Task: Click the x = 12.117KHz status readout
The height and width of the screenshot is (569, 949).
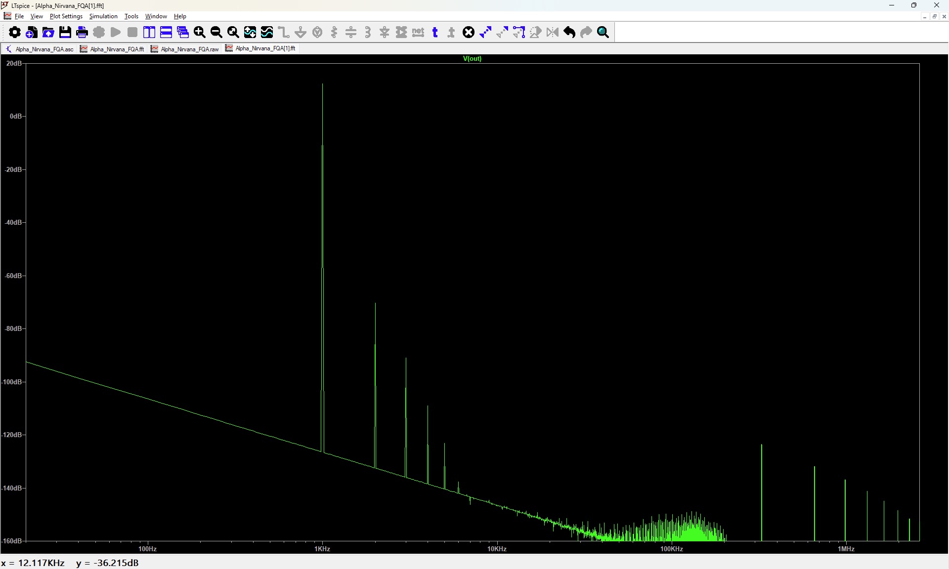Action: click(x=33, y=563)
